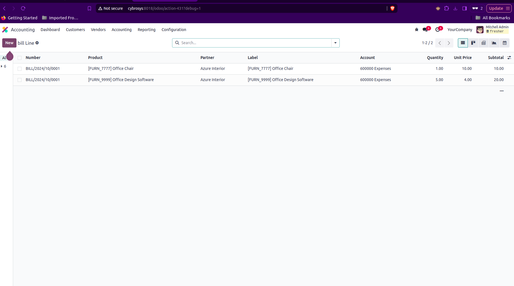Screen dimensions: 514x286
Task: Click product '[FURN_9999] Office Design Software' cell
Action: point(121,80)
